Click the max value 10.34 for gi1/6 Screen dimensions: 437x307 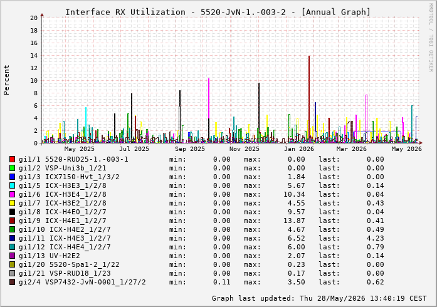click(294, 194)
